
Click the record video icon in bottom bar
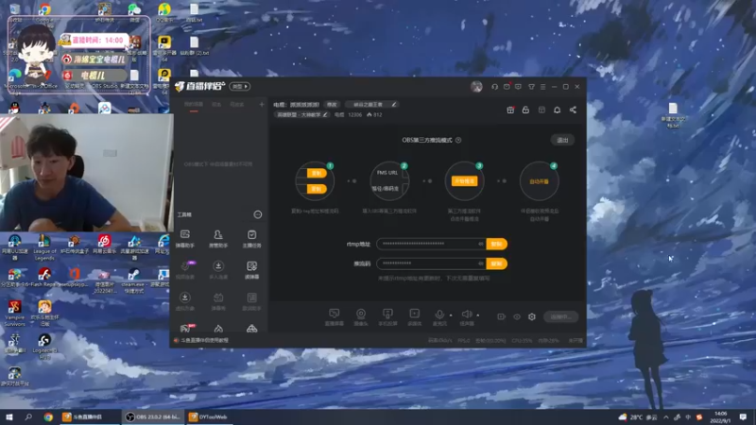[502, 316]
